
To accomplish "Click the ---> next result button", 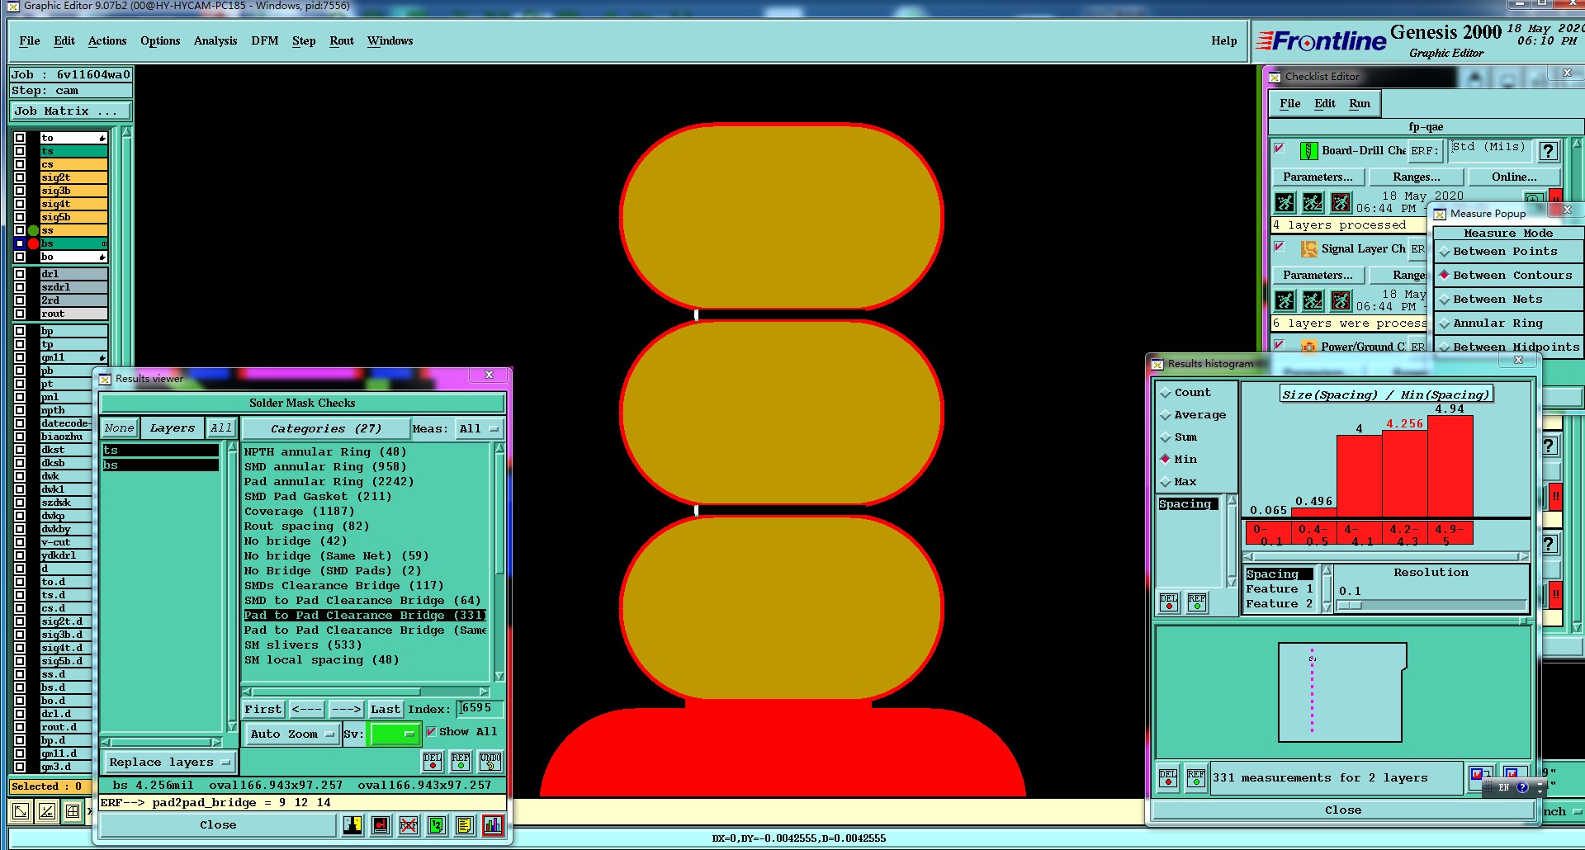I will [347, 710].
